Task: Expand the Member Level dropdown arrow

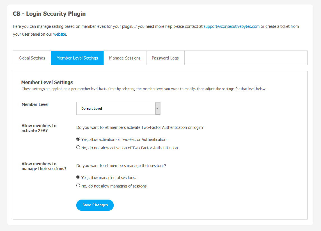Action: [158, 108]
